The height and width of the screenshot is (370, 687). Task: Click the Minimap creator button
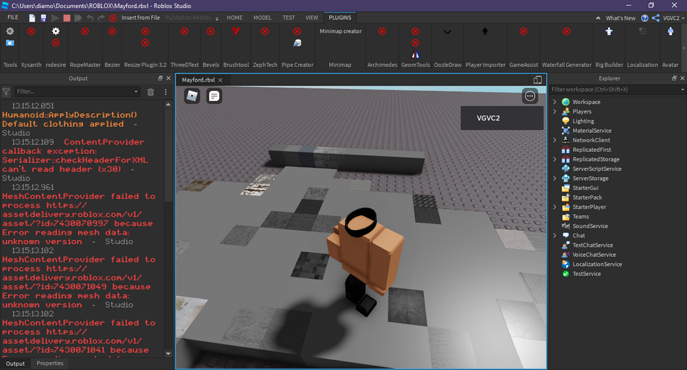[x=341, y=32]
